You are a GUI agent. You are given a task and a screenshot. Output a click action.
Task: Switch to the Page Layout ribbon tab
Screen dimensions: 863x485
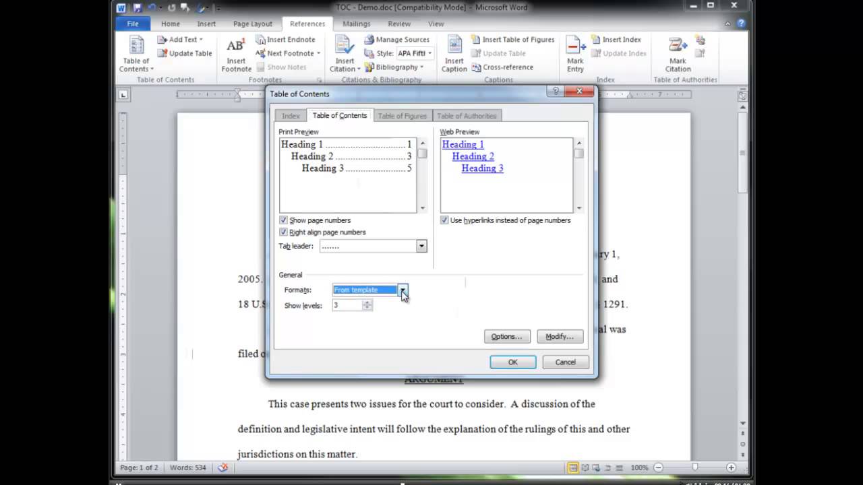point(253,24)
